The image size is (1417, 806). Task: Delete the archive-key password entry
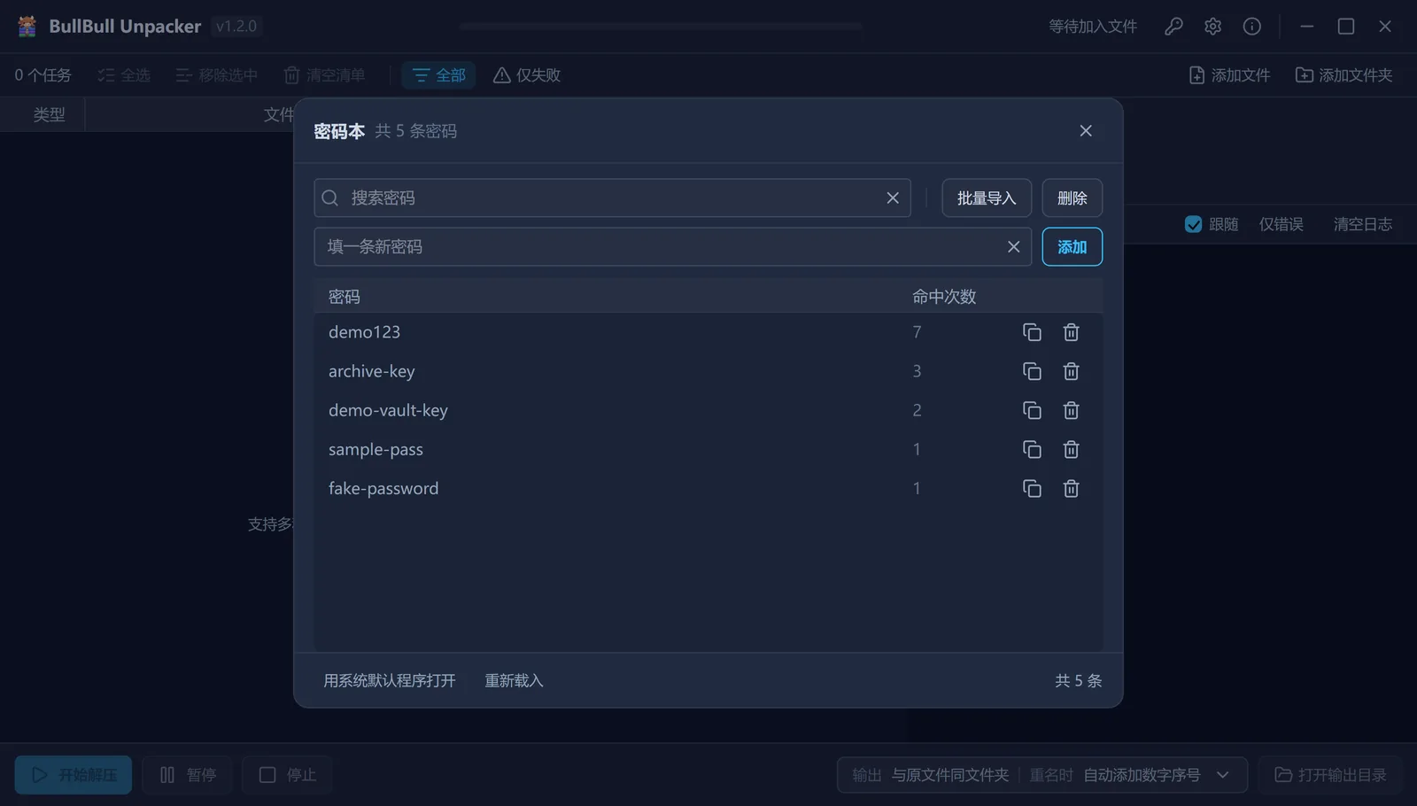click(x=1071, y=371)
